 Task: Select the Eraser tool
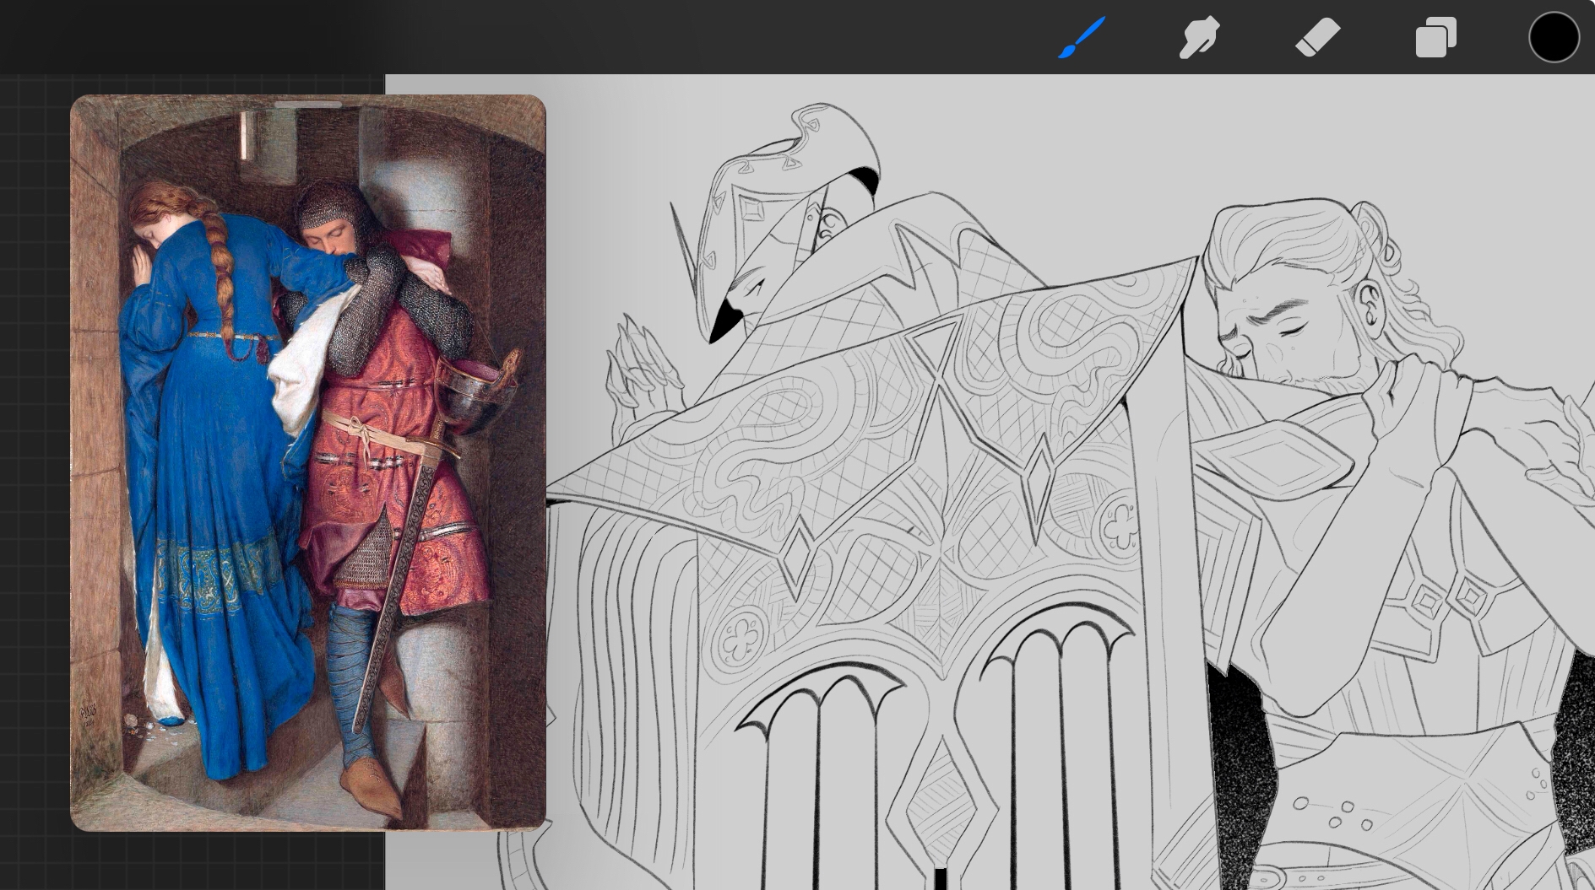(x=1317, y=38)
